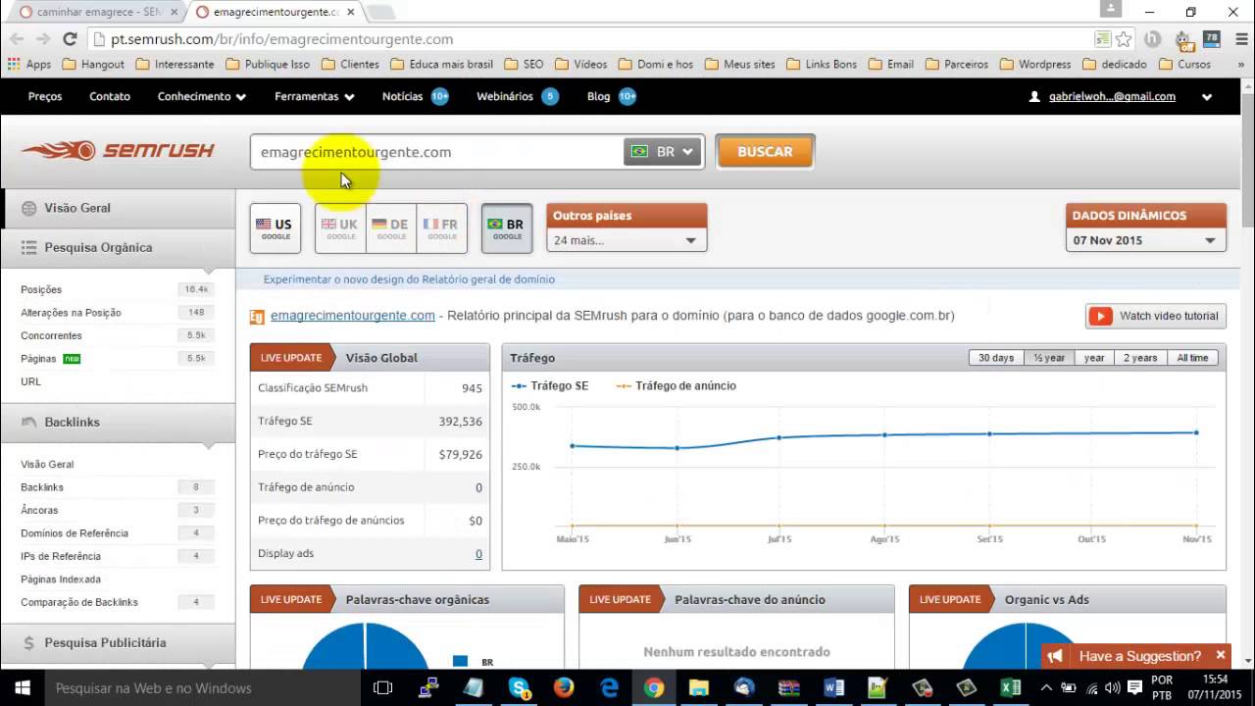Bookmark page with the star icon
This screenshot has width=1255, height=706.
pyautogui.click(x=1125, y=39)
